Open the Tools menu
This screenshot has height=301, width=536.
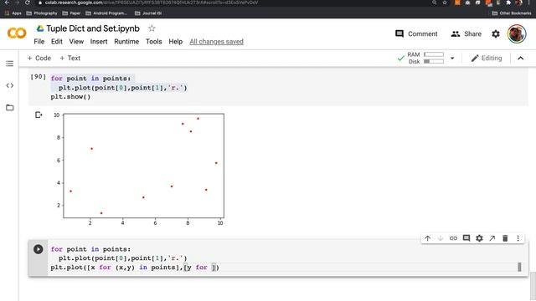point(154,42)
